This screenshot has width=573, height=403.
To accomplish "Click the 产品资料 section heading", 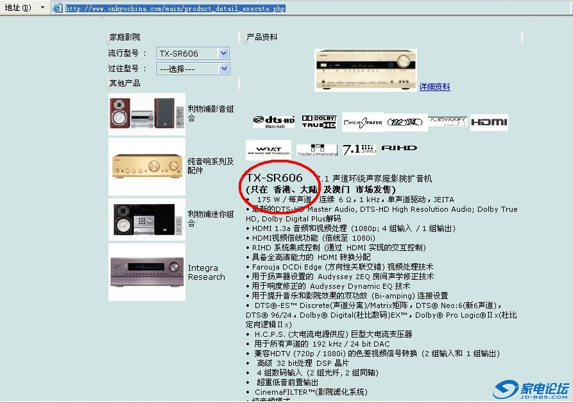I will (262, 37).
